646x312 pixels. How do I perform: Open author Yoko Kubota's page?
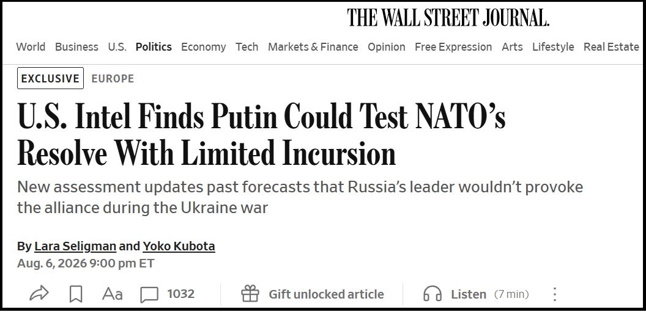(179, 246)
